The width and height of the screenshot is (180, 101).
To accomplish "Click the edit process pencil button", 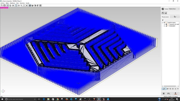I will click(x=164, y=89).
